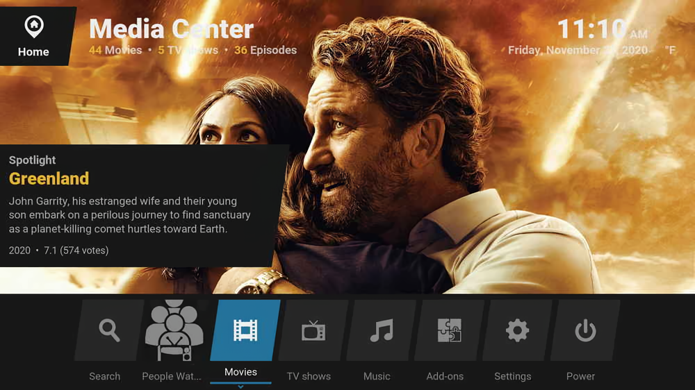
Task: Open Search with the magnifier icon
Action: 109,330
